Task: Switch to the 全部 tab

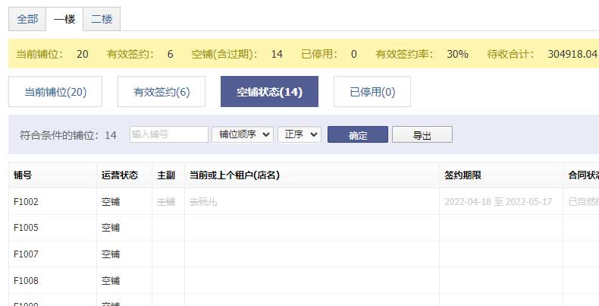Action: click(x=27, y=19)
